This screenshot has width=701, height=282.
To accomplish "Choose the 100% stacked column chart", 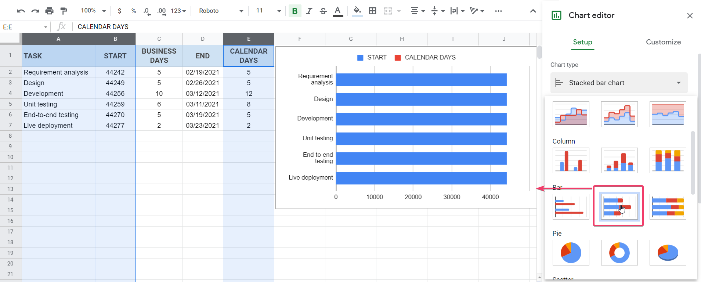I will [668, 160].
